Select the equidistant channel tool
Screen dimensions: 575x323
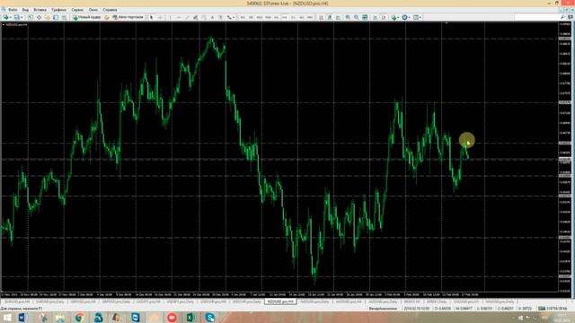196,17
